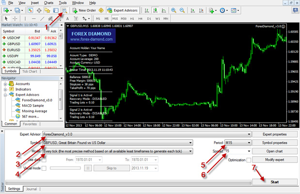Open the Period dropdown showing M15

pyautogui.click(x=237, y=143)
